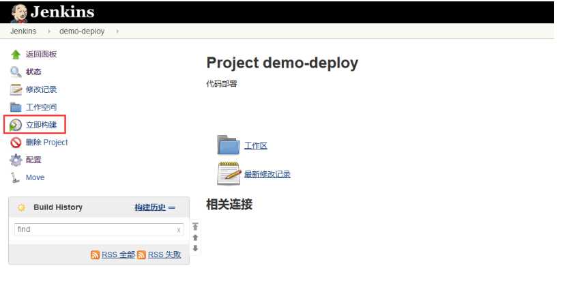Click RSS icon beside RSS 失败
The height and width of the screenshot is (290, 567).
[141, 255]
